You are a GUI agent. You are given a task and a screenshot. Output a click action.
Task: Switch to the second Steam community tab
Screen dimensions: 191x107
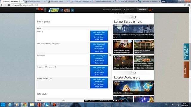[35, 1]
